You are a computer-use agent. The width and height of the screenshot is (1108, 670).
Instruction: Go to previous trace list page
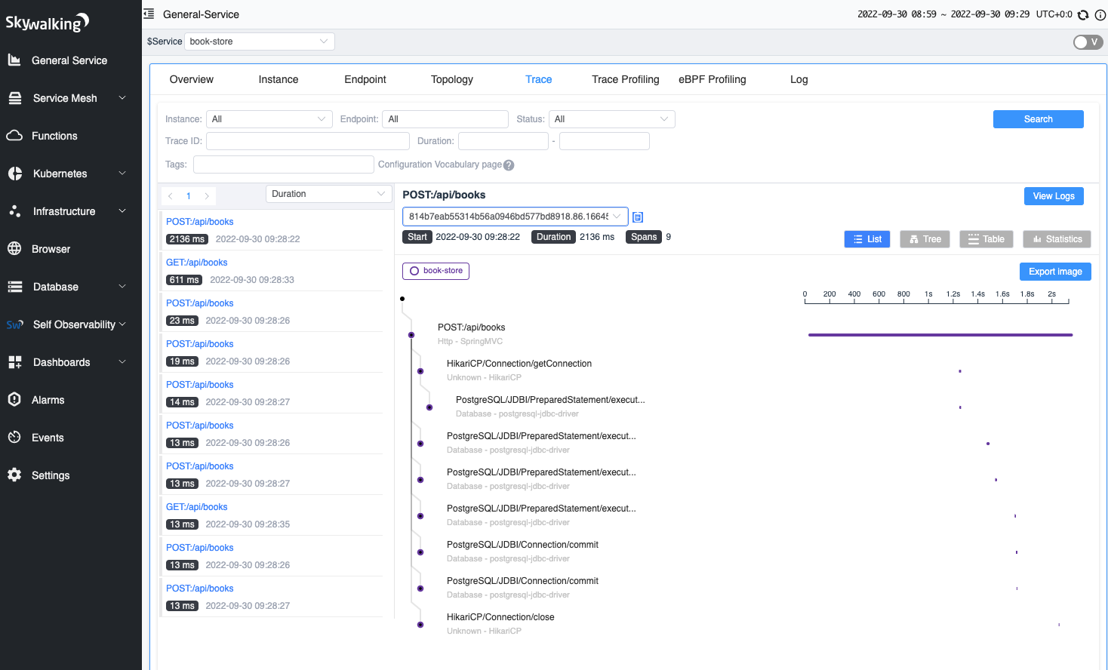(x=171, y=196)
